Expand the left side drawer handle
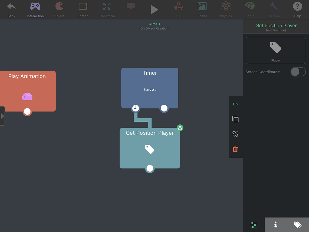Screen dimensions: 309x232 coord(2,116)
